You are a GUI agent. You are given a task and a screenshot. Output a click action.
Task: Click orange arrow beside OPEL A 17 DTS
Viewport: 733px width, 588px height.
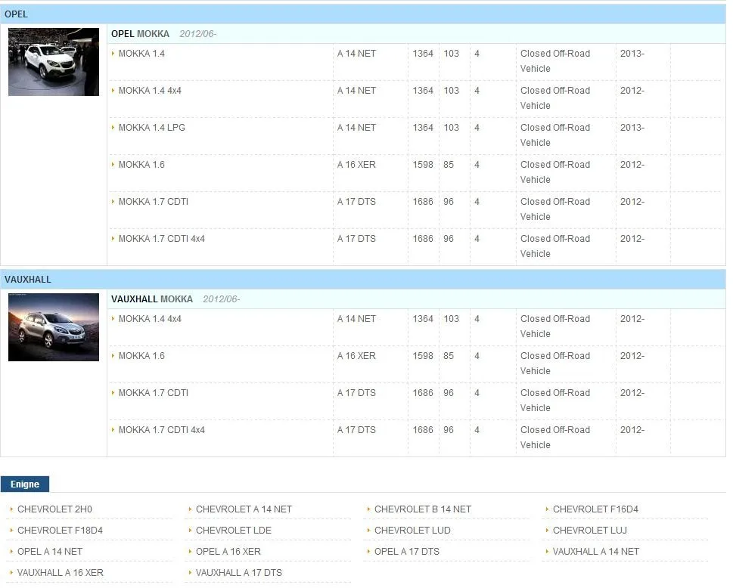tap(368, 552)
